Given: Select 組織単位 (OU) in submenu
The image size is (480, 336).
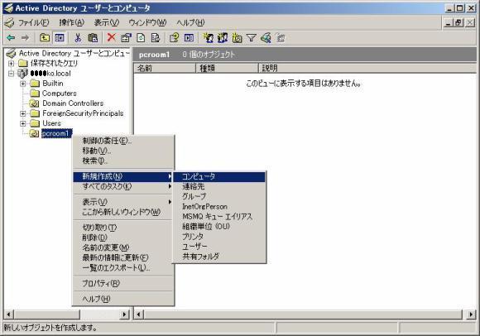Looking at the screenshot, I should (219, 227).
